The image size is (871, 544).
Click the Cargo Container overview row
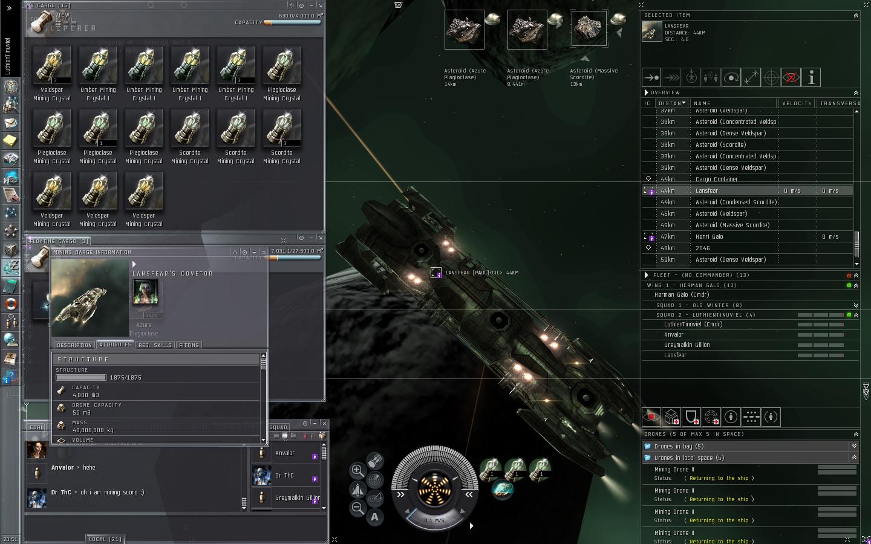[748, 179]
